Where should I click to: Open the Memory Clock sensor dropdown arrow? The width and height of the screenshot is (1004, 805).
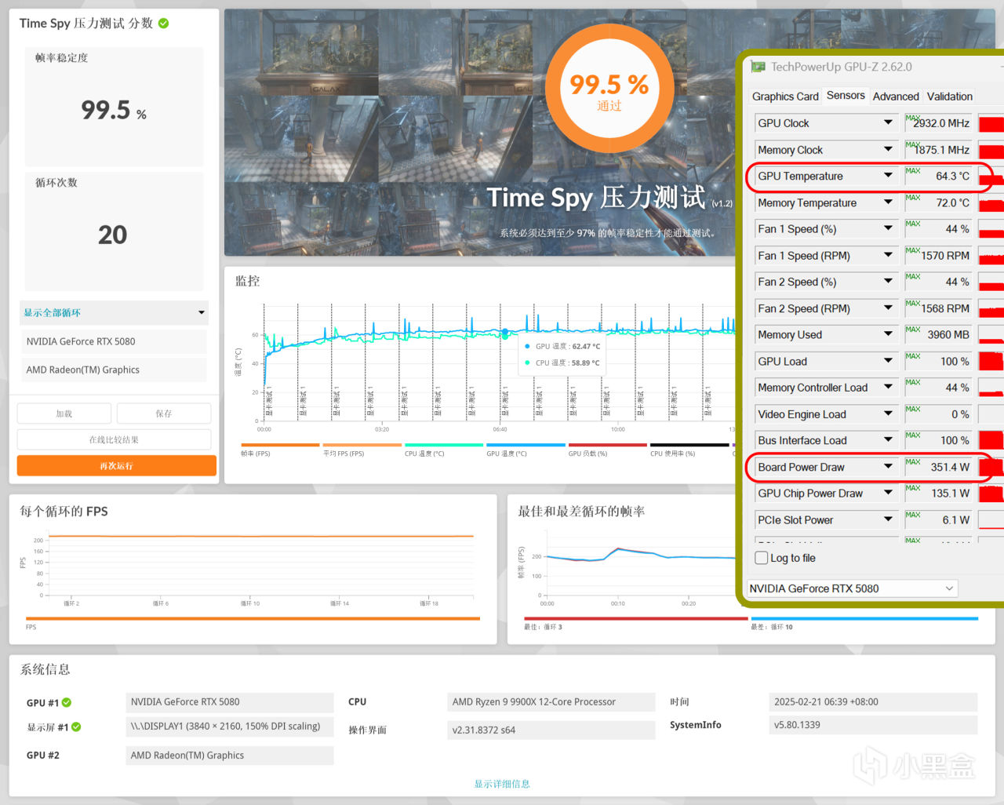pyautogui.click(x=888, y=150)
